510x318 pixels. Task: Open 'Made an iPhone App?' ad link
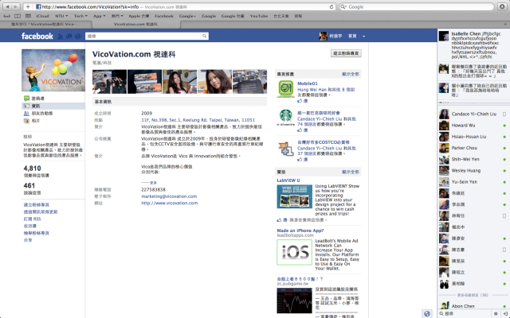tap(300, 231)
